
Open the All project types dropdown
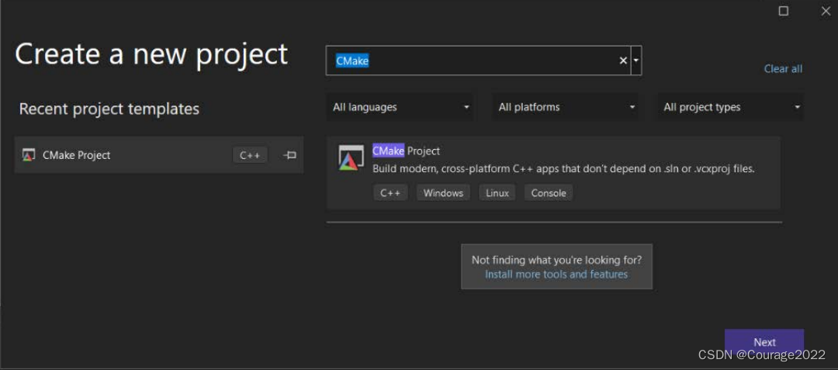point(731,107)
